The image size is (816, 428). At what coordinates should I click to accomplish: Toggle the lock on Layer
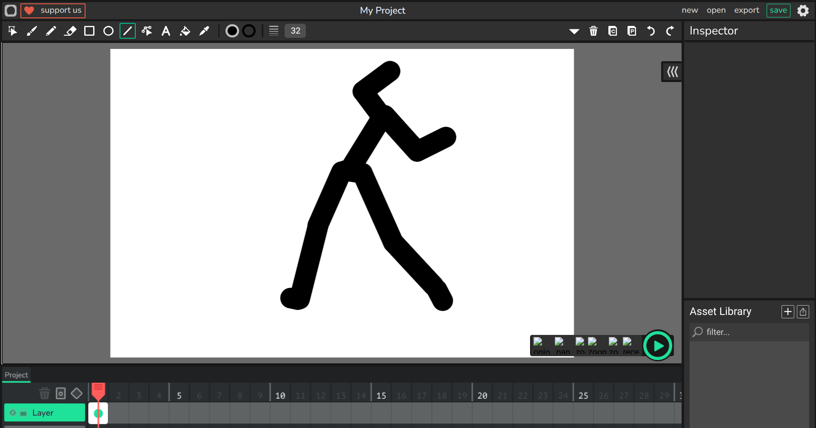[23, 413]
